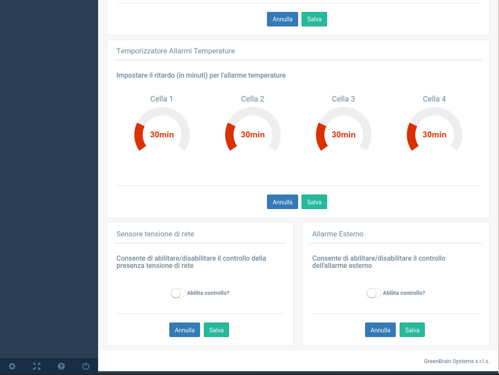Click Annulla under Allarme Esterno
The height and width of the screenshot is (375, 499).
[x=380, y=330]
